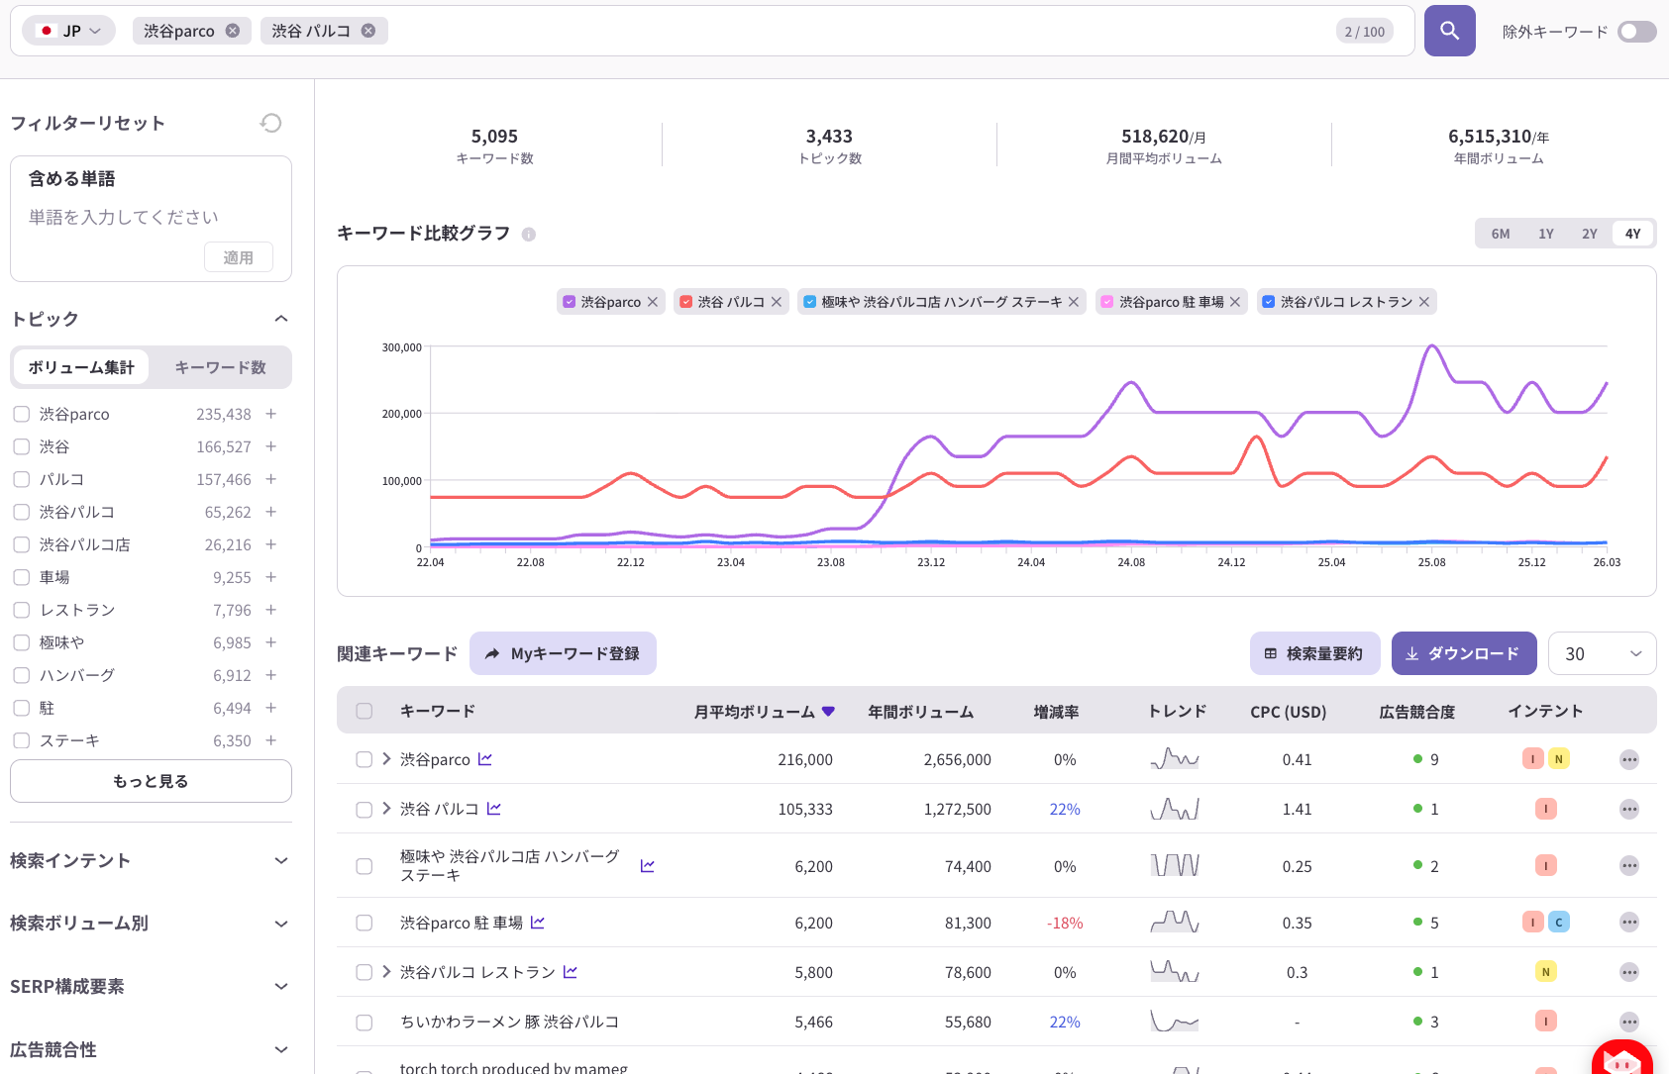The width and height of the screenshot is (1669, 1074).
Task: Check the 渋谷parco topic checkbox
Action: [x=21, y=414]
